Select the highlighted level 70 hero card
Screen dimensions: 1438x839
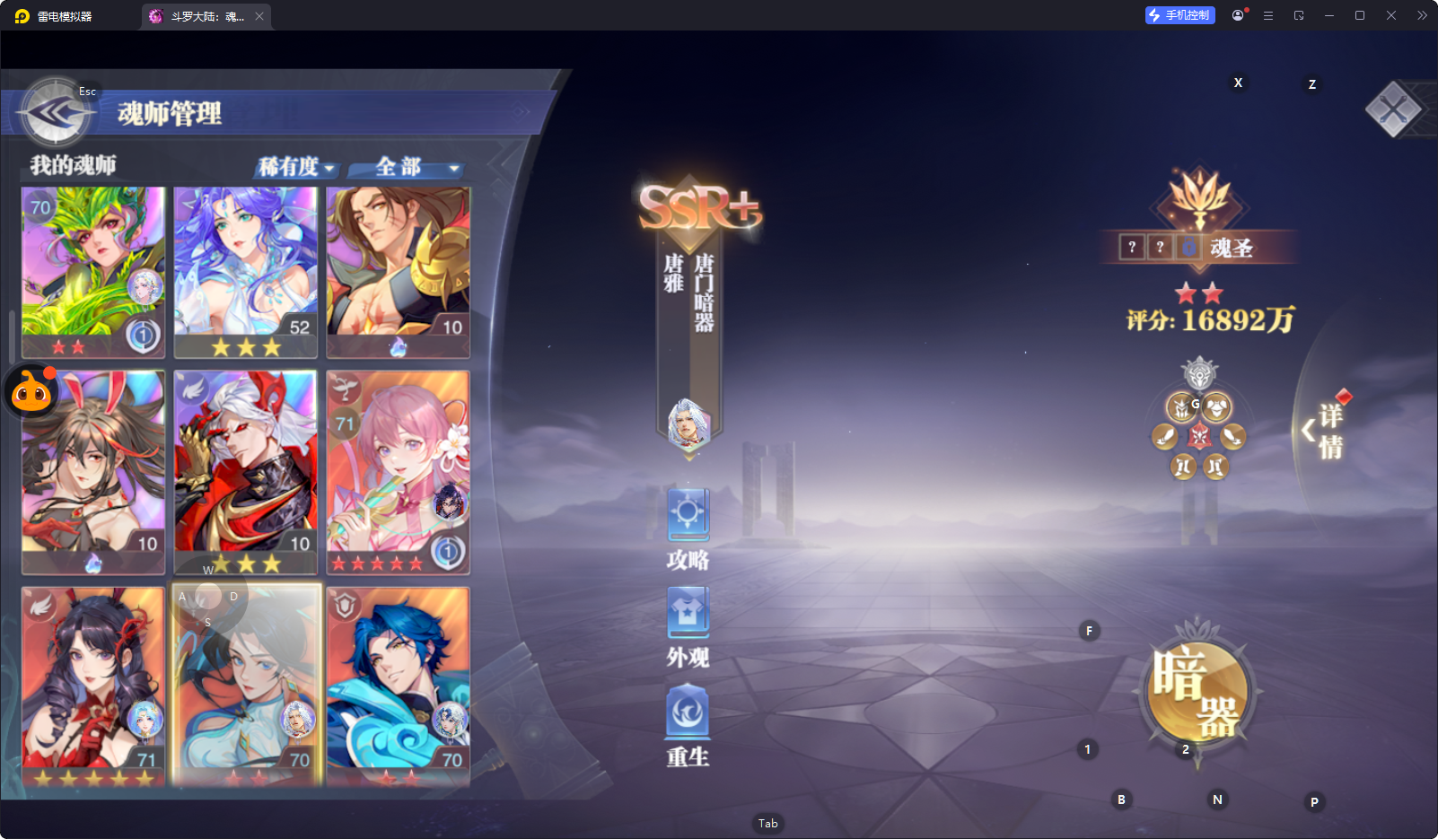coord(246,686)
